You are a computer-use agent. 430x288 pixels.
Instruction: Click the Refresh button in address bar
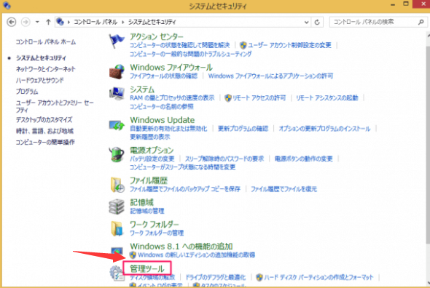(317, 22)
